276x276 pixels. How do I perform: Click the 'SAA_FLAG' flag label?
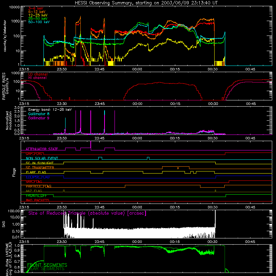[x=34, y=182]
